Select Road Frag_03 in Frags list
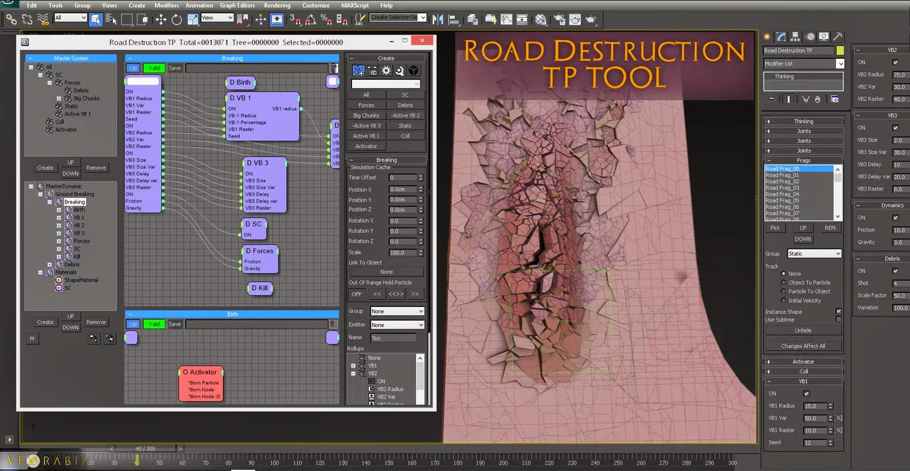The height and width of the screenshot is (471, 910). coord(782,188)
